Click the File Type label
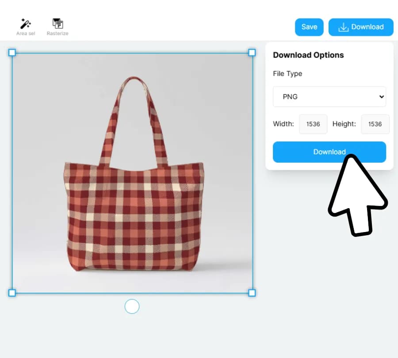The image size is (398, 358). pyautogui.click(x=287, y=73)
